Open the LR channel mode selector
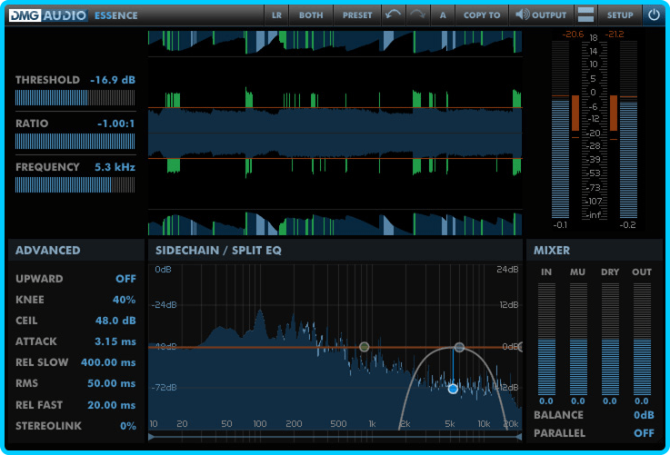Image resolution: width=670 pixels, height=455 pixels. (276, 15)
